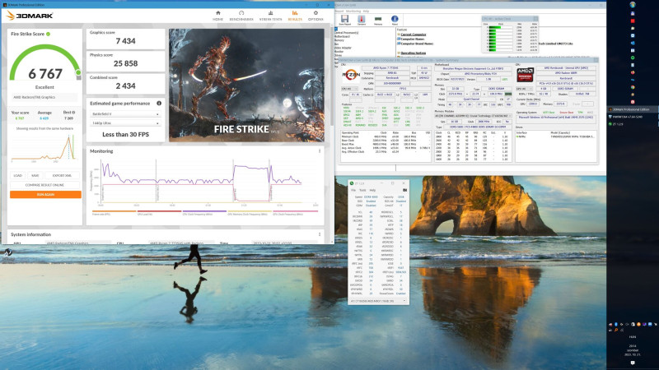
Task: Click the SAVE button in 3DMark
Action: pos(35,176)
